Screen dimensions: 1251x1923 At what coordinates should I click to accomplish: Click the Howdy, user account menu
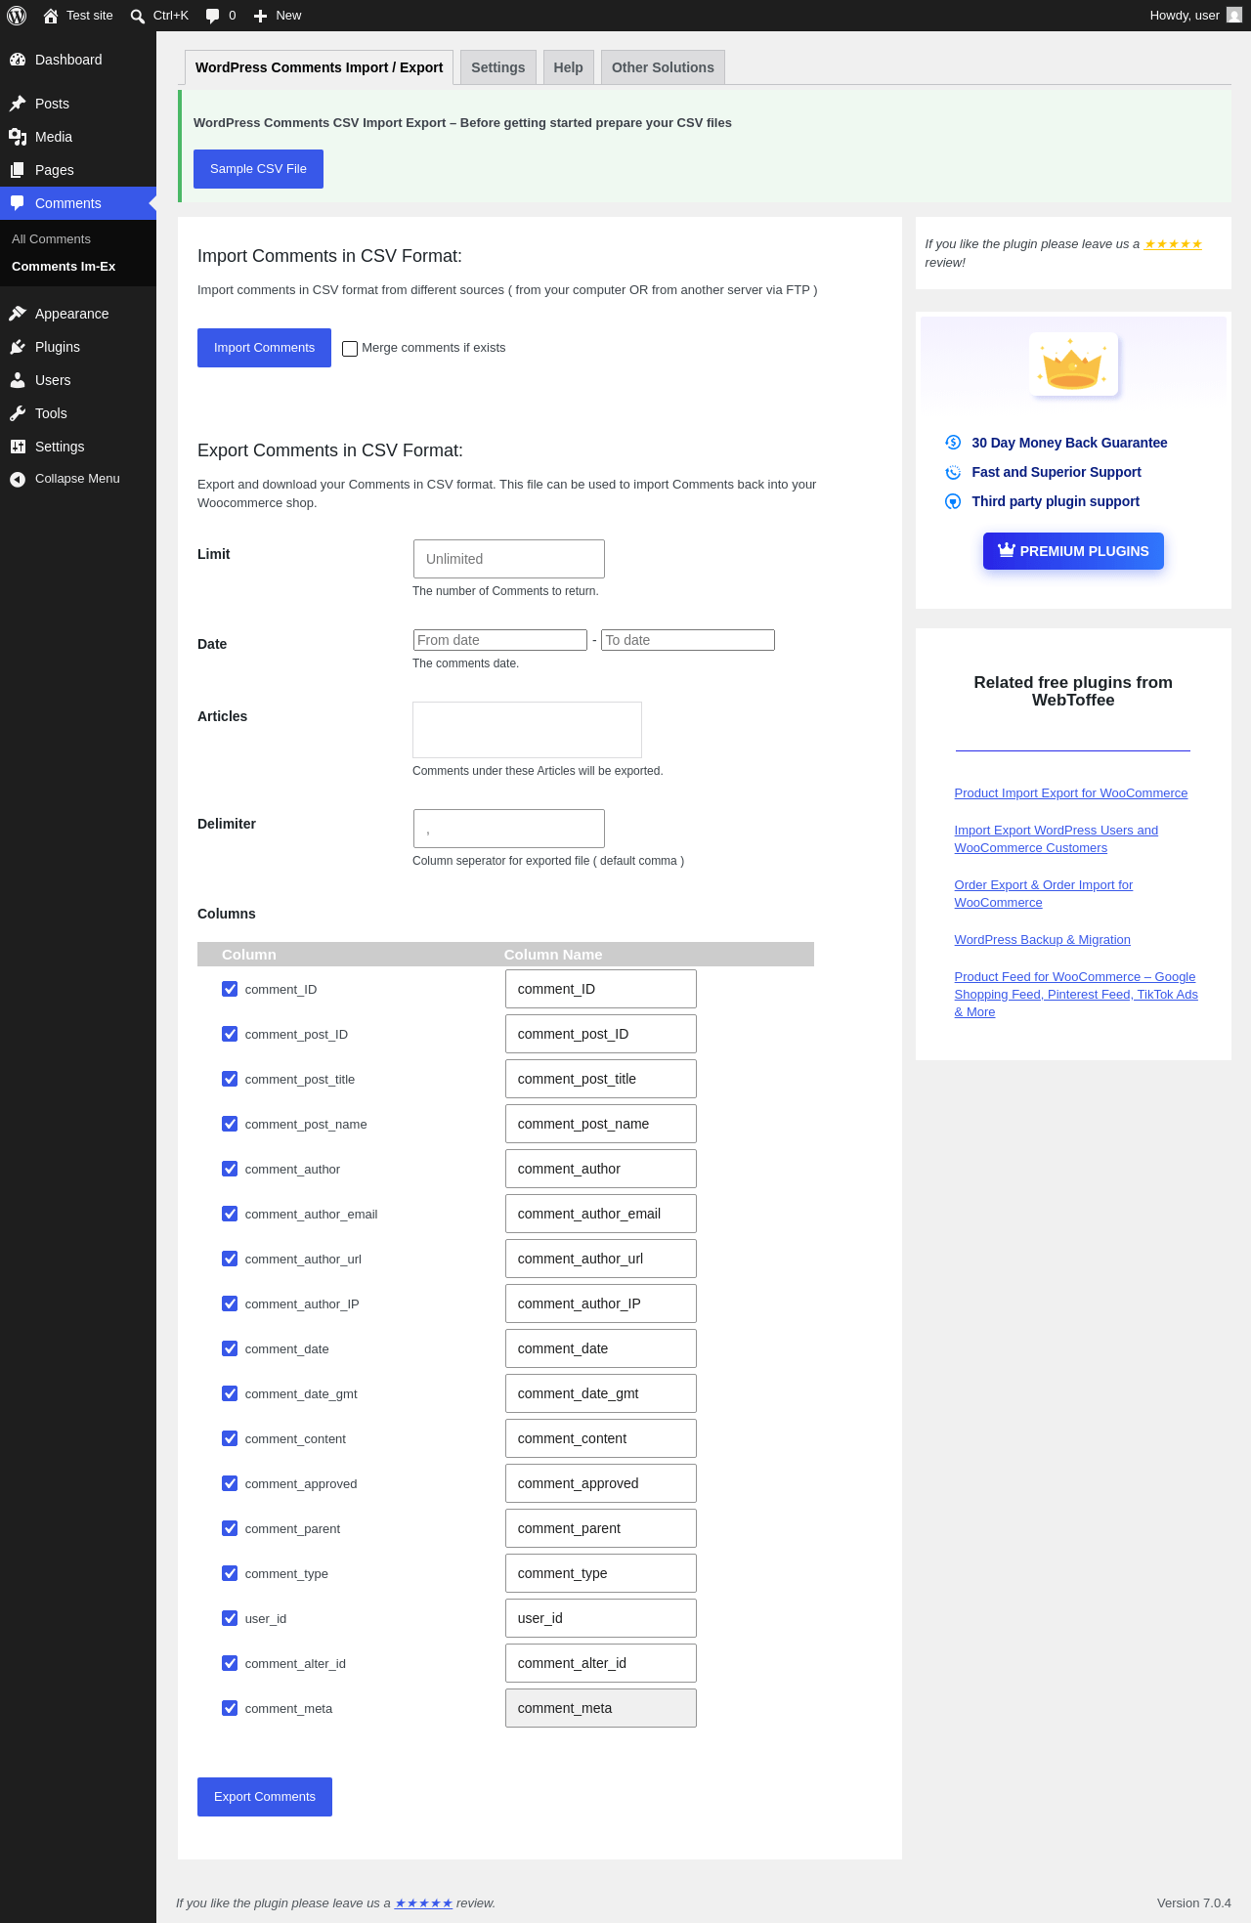(x=1195, y=16)
